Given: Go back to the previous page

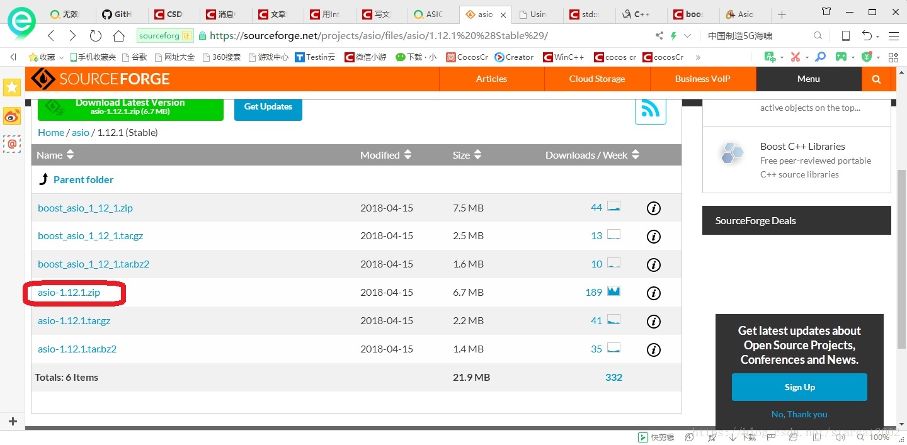Looking at the screenshot, I should coord(51,36).
